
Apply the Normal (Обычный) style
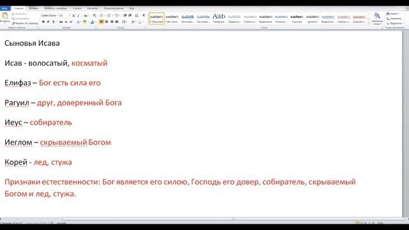(x=157, y=19)
